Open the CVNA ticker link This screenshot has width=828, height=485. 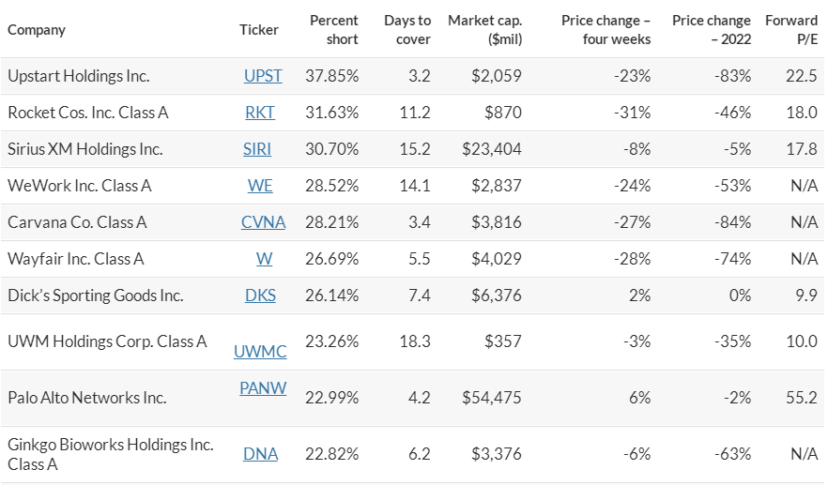[263, 222]
